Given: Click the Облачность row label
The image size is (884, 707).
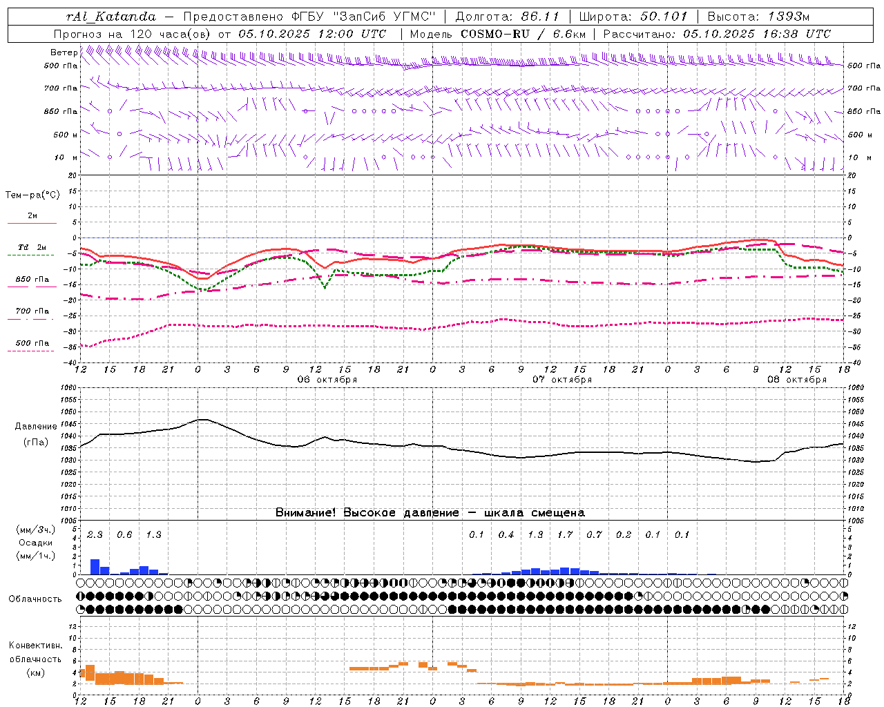Looking at the screenshot, I should click(35, 599).
